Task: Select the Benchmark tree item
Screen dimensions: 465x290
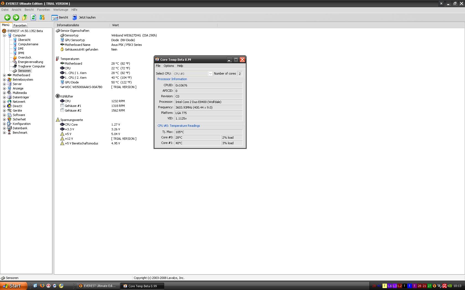Action: click(x=20, y=133)
